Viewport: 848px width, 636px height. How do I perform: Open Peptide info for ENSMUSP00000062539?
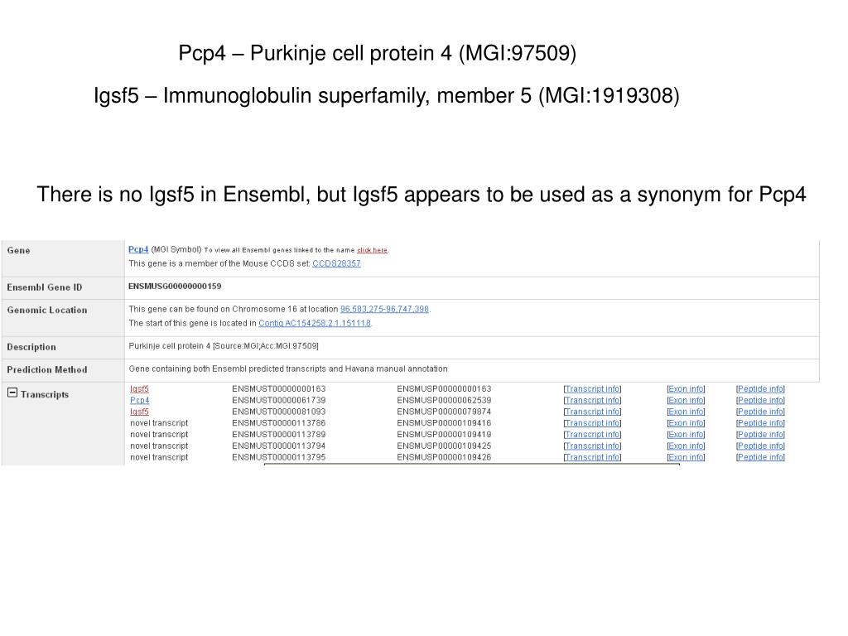point(760,400)
